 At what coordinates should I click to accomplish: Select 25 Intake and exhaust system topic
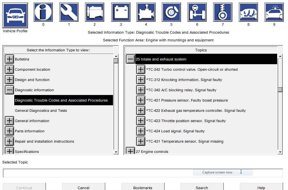click(x=206, y=59)
